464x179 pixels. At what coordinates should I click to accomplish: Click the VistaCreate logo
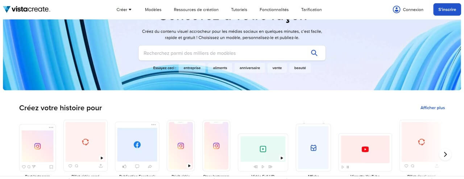click(x=26, y=9)
